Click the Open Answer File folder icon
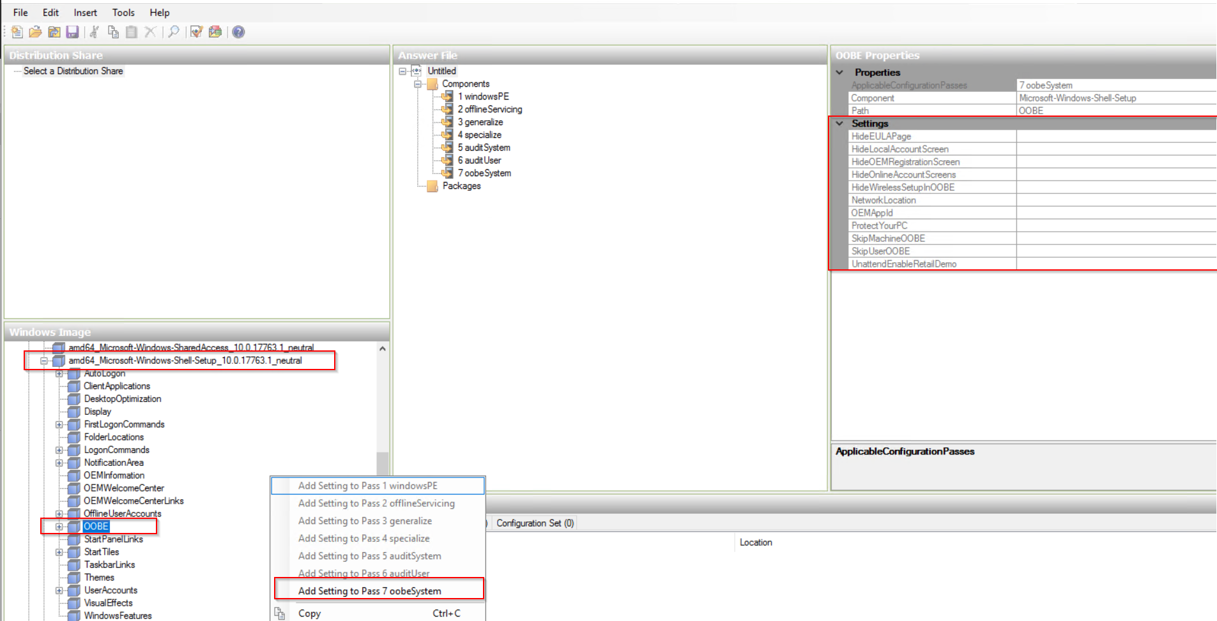Image resolution: width=1217 pixels, height=621 pixels. coord(35,32)
